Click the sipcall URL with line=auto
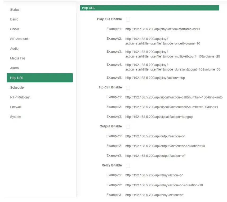227x202 pixels. [x=174, y=97]
